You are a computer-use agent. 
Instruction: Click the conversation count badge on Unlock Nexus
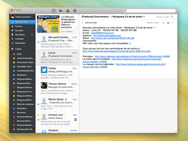[75, 120]
